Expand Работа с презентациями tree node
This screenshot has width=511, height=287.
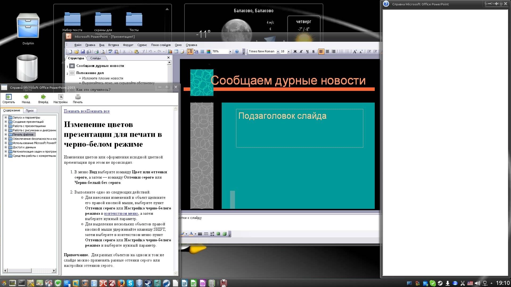(x=6, y=126)
